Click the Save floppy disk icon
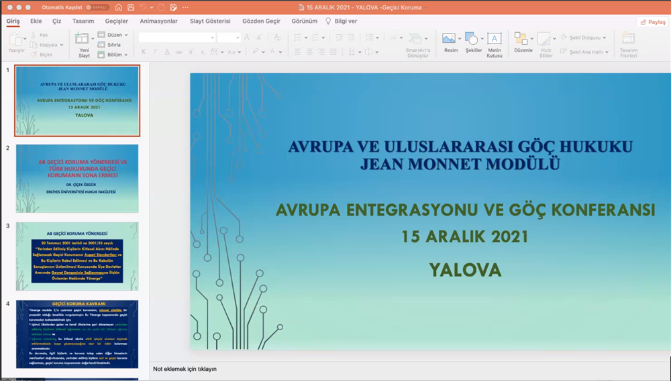This screenshot has height=381, width=671. pos(131,7)
